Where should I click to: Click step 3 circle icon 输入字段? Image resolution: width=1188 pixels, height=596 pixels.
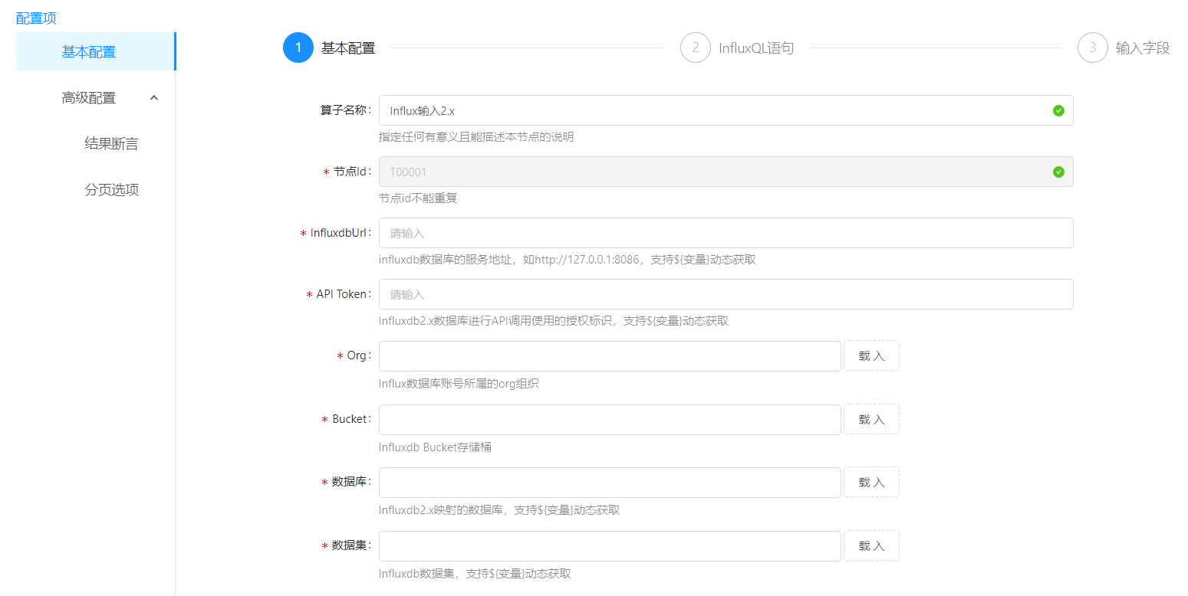point(1092,47)
